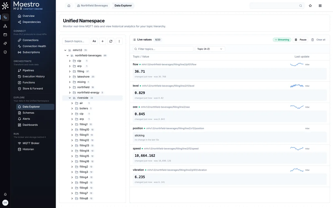Select the mixing folder row
Screen dimensions: 333x208
(x=92, y=82)
